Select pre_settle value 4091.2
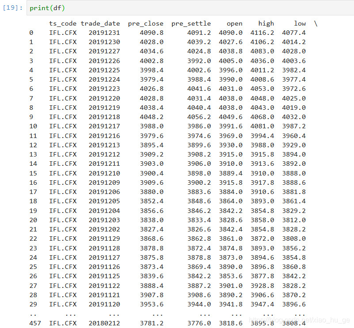 [199, 33]
